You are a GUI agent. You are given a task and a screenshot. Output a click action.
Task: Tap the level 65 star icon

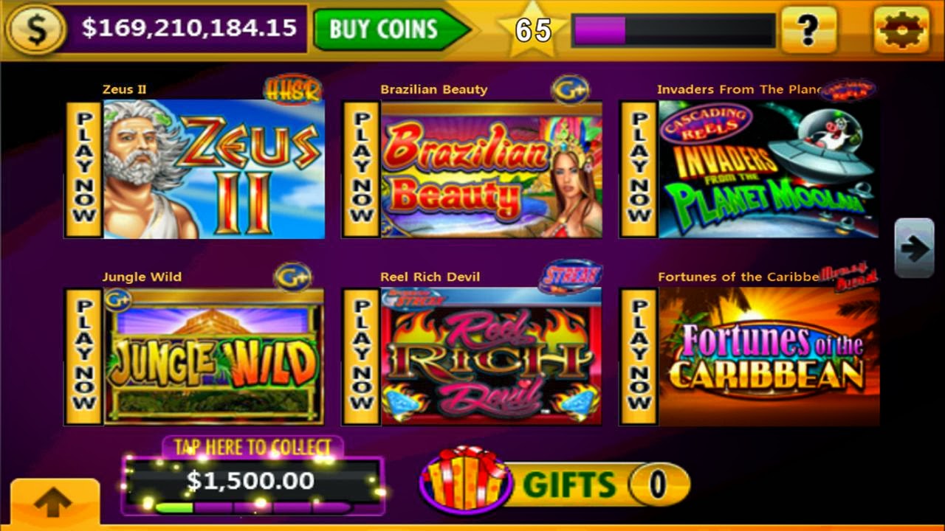[x=532, y=29]
